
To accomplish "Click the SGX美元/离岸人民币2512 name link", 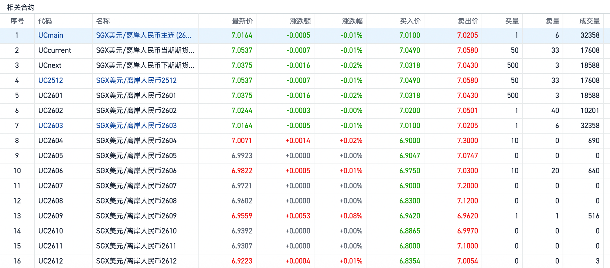I will (x=136, y=80).
